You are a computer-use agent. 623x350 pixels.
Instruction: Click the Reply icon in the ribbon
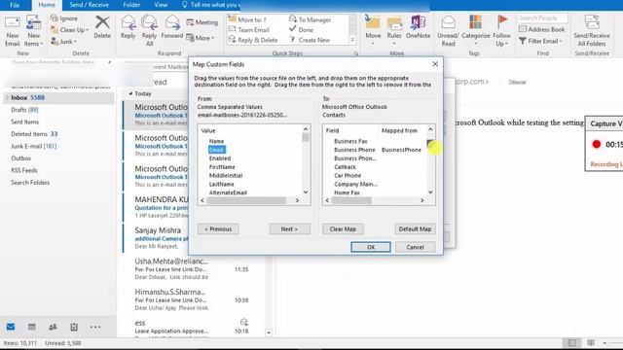tap(128, 27)
